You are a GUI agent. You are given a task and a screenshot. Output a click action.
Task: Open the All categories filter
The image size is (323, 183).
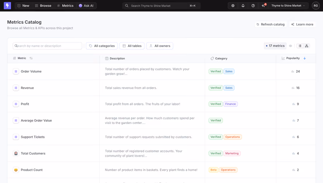click(102, 46)
